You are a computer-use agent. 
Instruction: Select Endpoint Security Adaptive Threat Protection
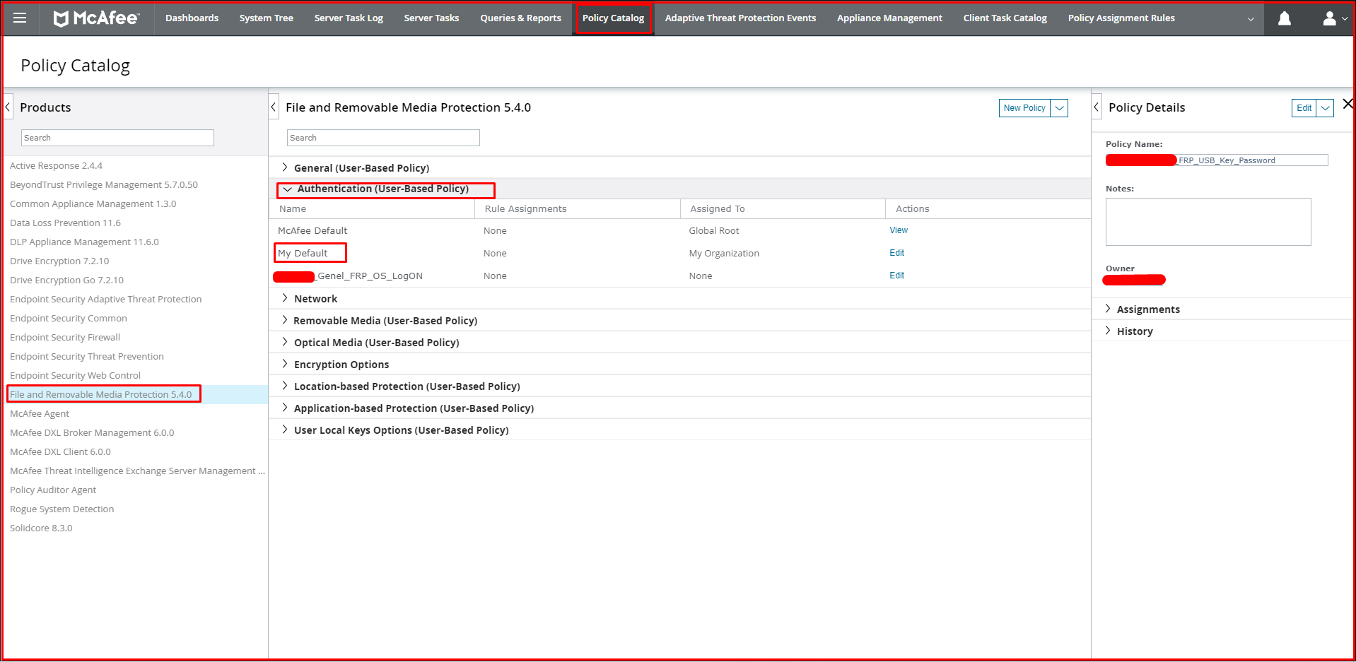pos(106,299)
